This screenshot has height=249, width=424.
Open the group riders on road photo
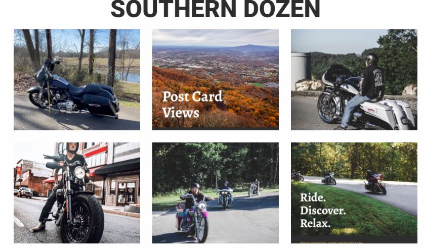click(216, 193)
